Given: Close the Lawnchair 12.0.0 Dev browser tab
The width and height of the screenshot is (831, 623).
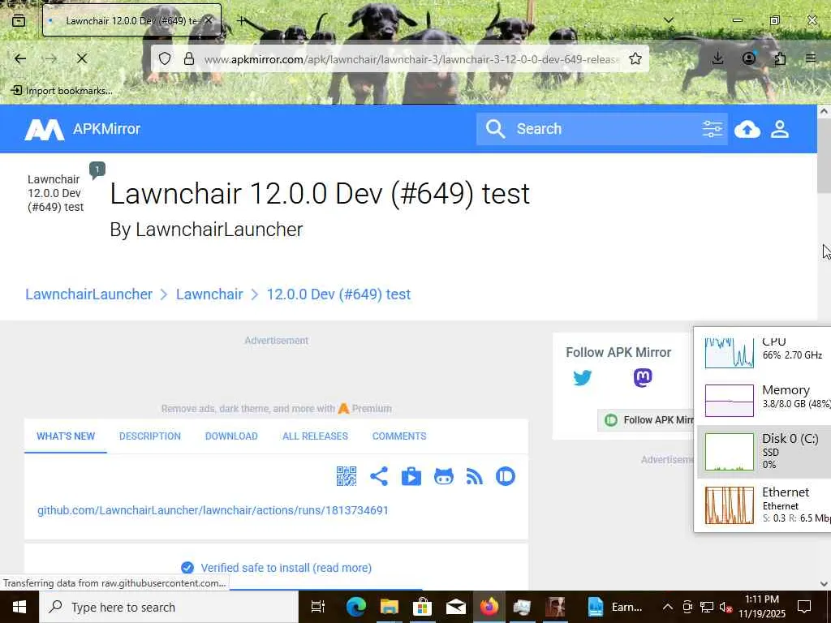Looking at the screenshot, I should tap(209, 20).
